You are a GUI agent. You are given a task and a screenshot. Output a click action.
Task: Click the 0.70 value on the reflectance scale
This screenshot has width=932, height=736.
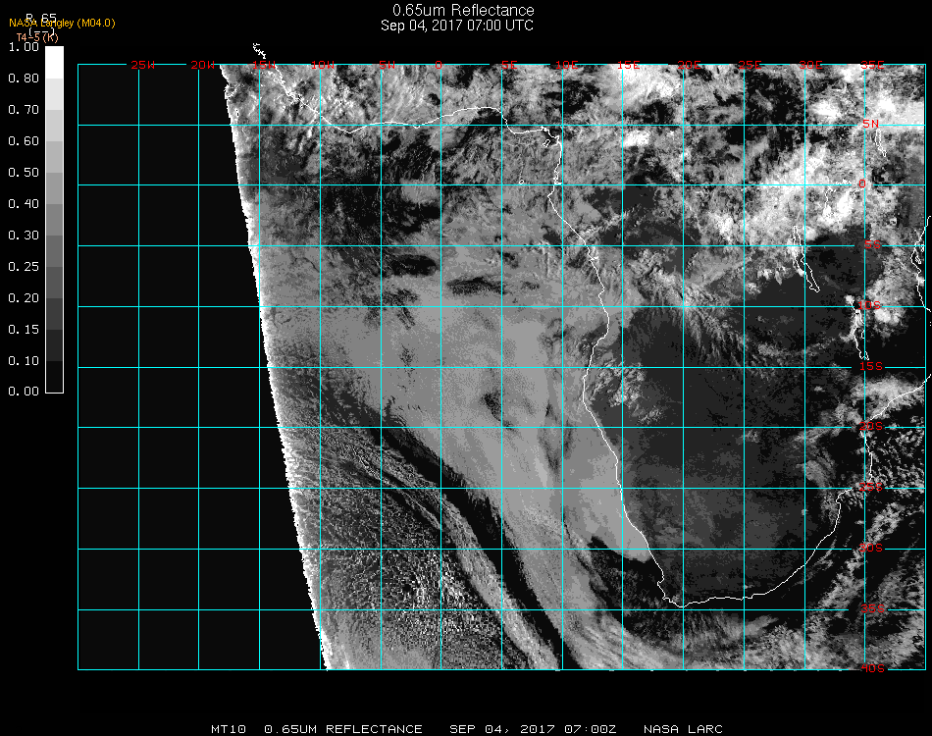(24, 109)
